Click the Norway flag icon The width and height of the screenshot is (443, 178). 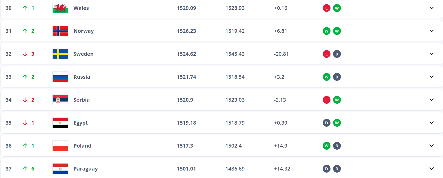(60, 31)
